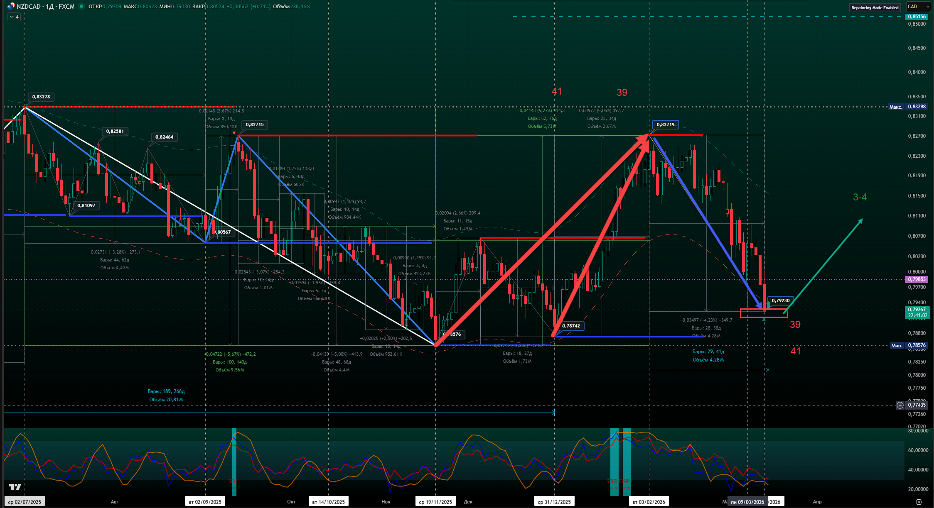Click the NZDCAD currency flag icon
Screen dimensions: 934x508
tap(11, 6)
